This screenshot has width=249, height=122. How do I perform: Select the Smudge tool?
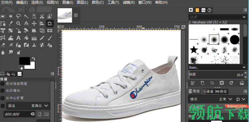(x=11, y=53)
